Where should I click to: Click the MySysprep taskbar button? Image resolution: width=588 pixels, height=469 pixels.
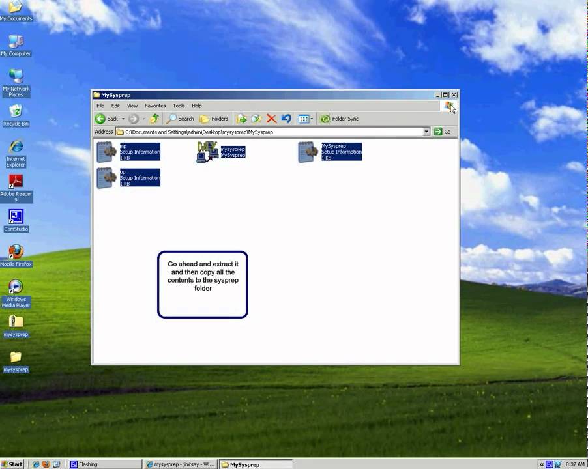pos(256,464)
